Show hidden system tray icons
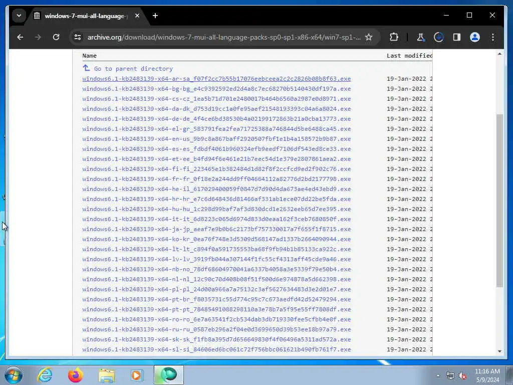513x385 pixels. [438, 376]
